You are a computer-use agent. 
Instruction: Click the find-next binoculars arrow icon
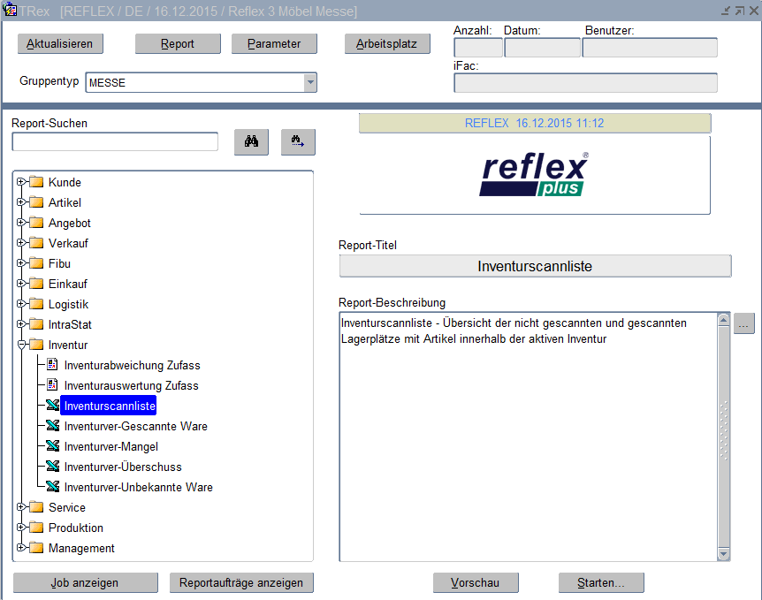tap(298, 141)
